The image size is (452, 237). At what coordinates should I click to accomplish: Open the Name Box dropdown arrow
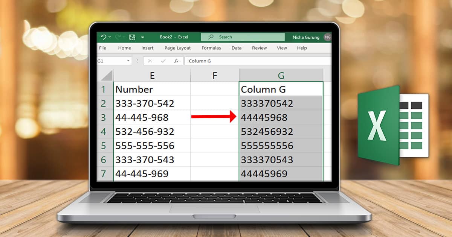pyautogui.click(x=128, y=61)
